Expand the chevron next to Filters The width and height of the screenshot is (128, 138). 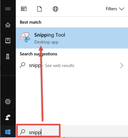(122, 9)
